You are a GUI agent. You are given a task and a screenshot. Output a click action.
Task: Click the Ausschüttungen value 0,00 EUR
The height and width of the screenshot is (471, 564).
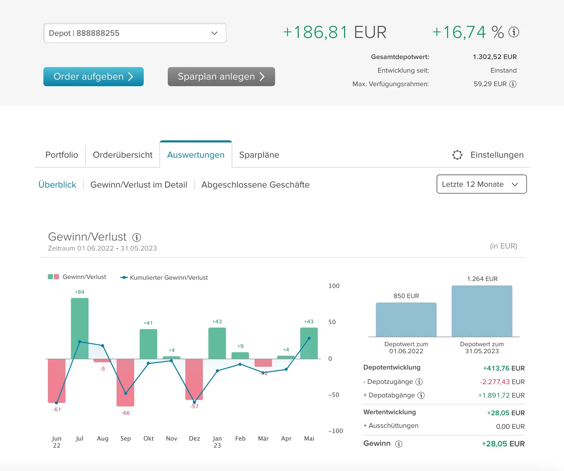[x=510, y=427]
